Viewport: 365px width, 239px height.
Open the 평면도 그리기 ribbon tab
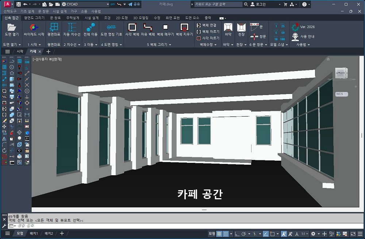34,17
